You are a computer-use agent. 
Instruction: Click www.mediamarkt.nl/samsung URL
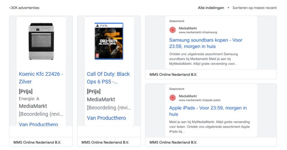pos(198,32)
